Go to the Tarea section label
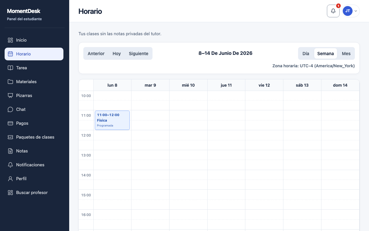 (x=22, y=68)
